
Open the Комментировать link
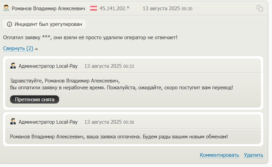[219, 155]
